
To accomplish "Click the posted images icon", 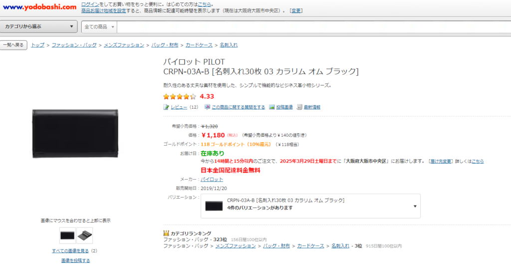I will [x=272, y=107].
